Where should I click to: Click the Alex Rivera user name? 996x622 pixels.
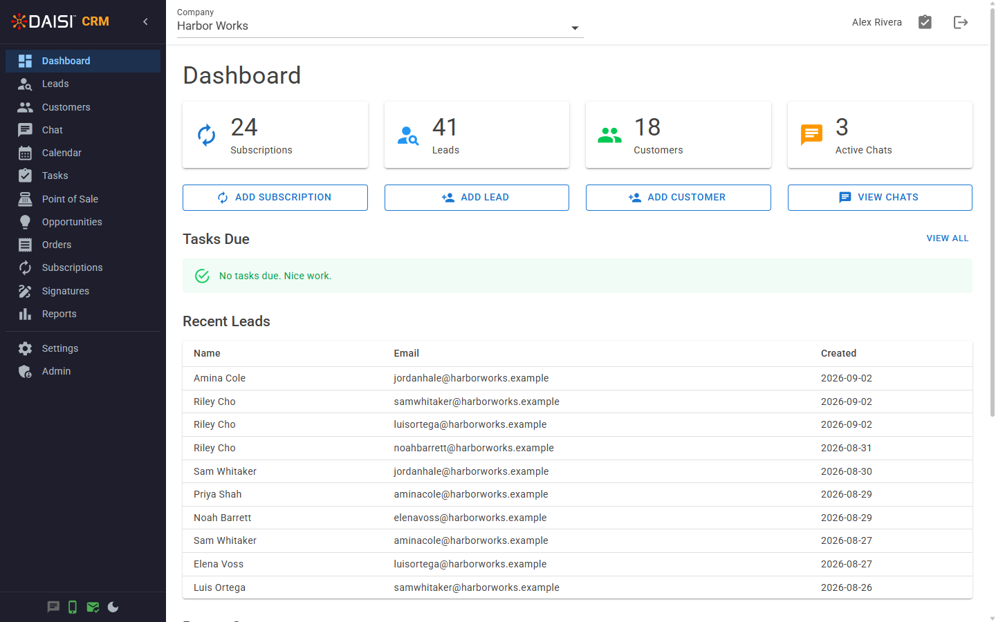(x=877, y=22)
